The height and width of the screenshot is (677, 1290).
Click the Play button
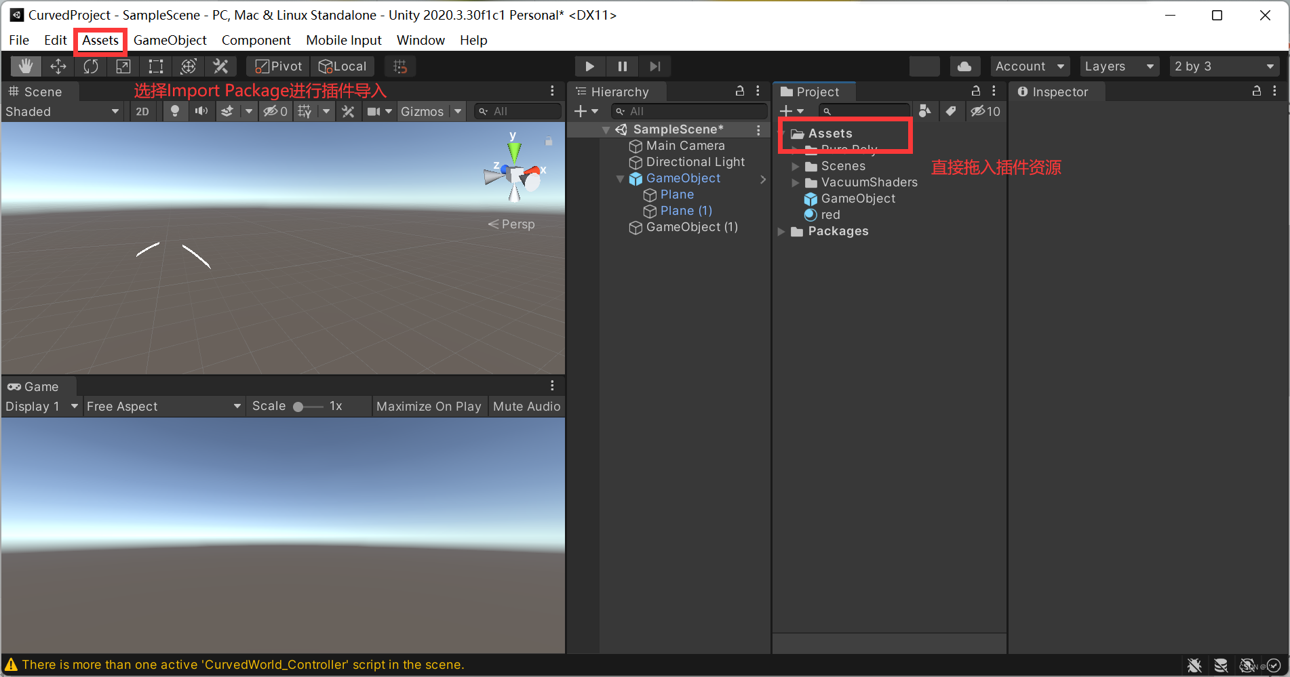[x=590, y=66]
